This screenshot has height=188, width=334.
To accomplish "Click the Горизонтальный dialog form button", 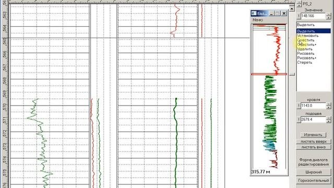I will pos(314,181).
